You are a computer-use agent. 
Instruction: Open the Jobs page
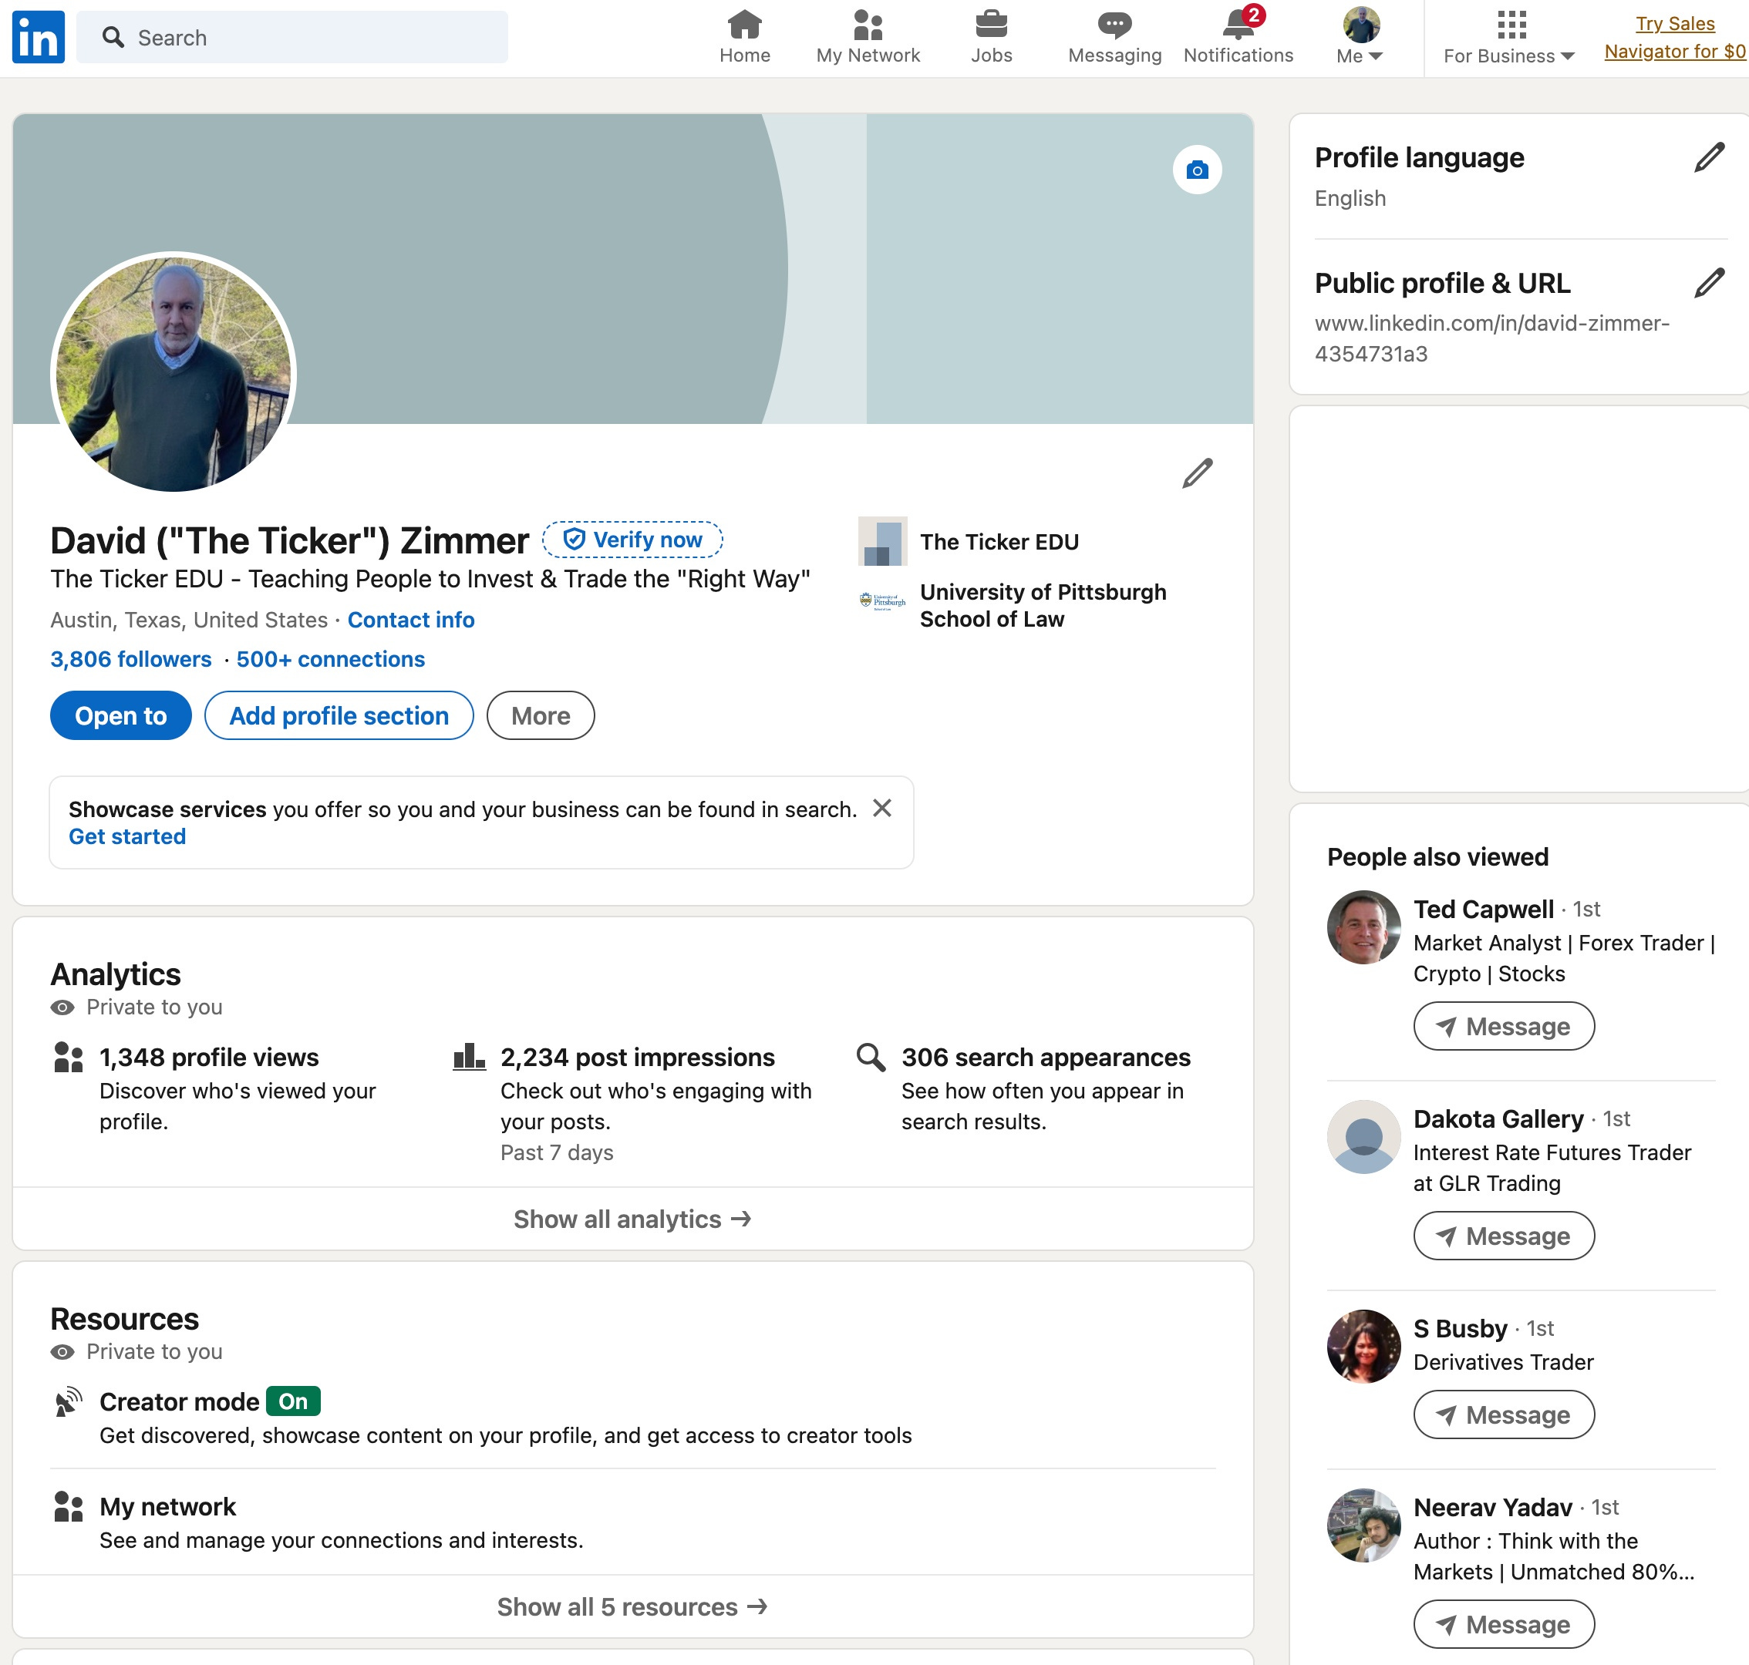pyautogui.click(x=991, y=37)
